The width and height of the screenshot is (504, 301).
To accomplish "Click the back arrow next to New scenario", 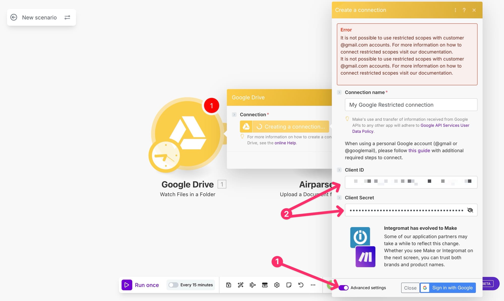I will click(14, 17).
